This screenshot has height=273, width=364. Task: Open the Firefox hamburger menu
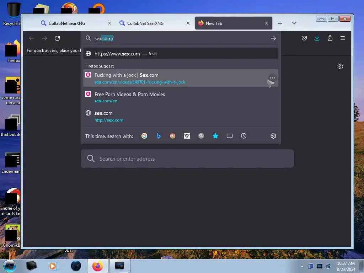pyautogui.click(x=343, y=38)
